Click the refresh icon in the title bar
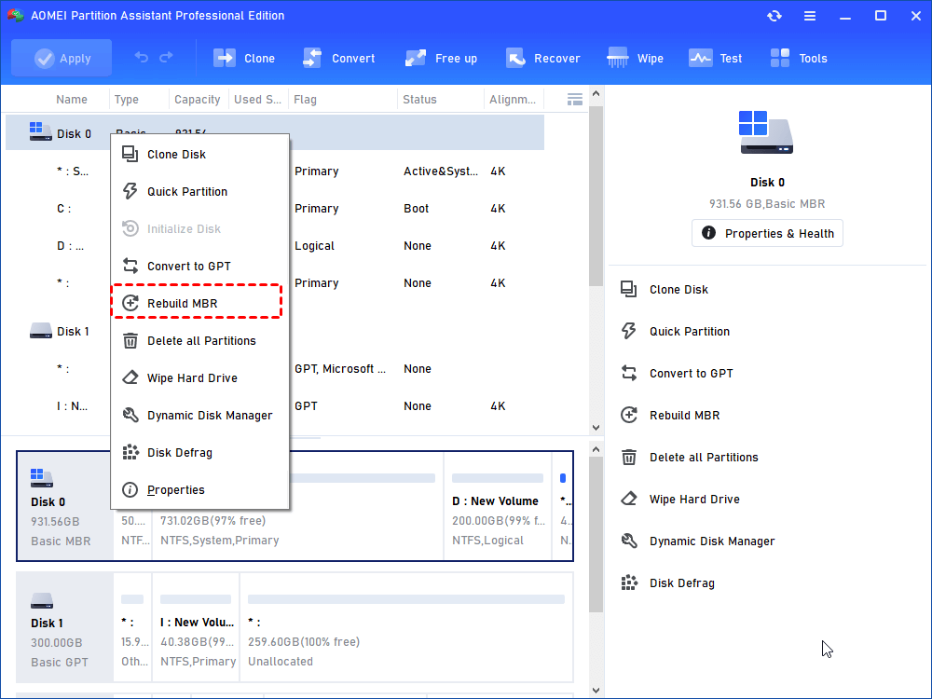This screenshot has width=932, height=699. [774, 16]
